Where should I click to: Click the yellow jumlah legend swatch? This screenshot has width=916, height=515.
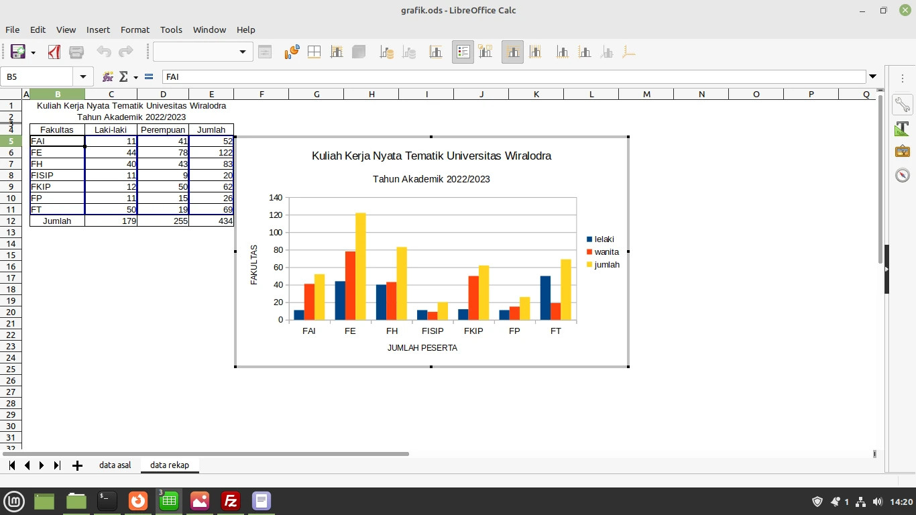point(589,265)
